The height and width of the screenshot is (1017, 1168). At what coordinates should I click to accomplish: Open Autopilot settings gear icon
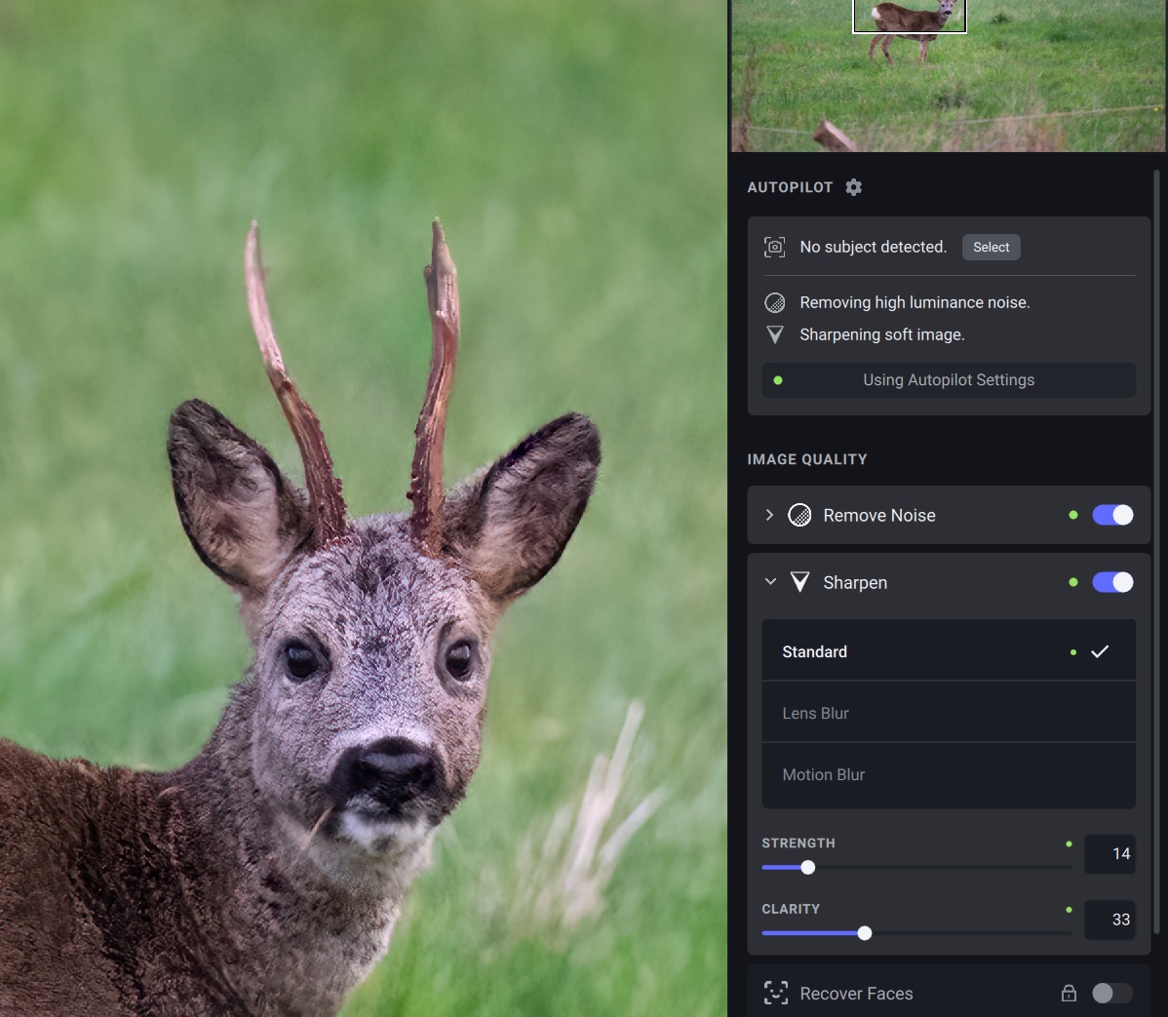[x=854, y=187]
